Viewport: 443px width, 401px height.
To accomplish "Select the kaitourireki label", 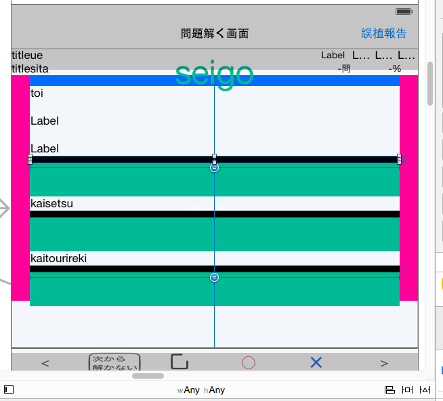I will (58, 258).
